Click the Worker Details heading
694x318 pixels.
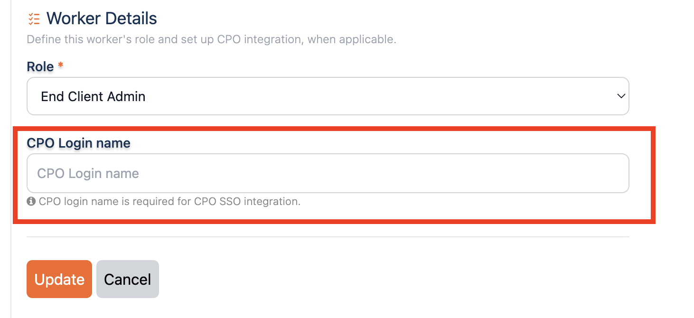pyautogui.click(x=102, y=19)
